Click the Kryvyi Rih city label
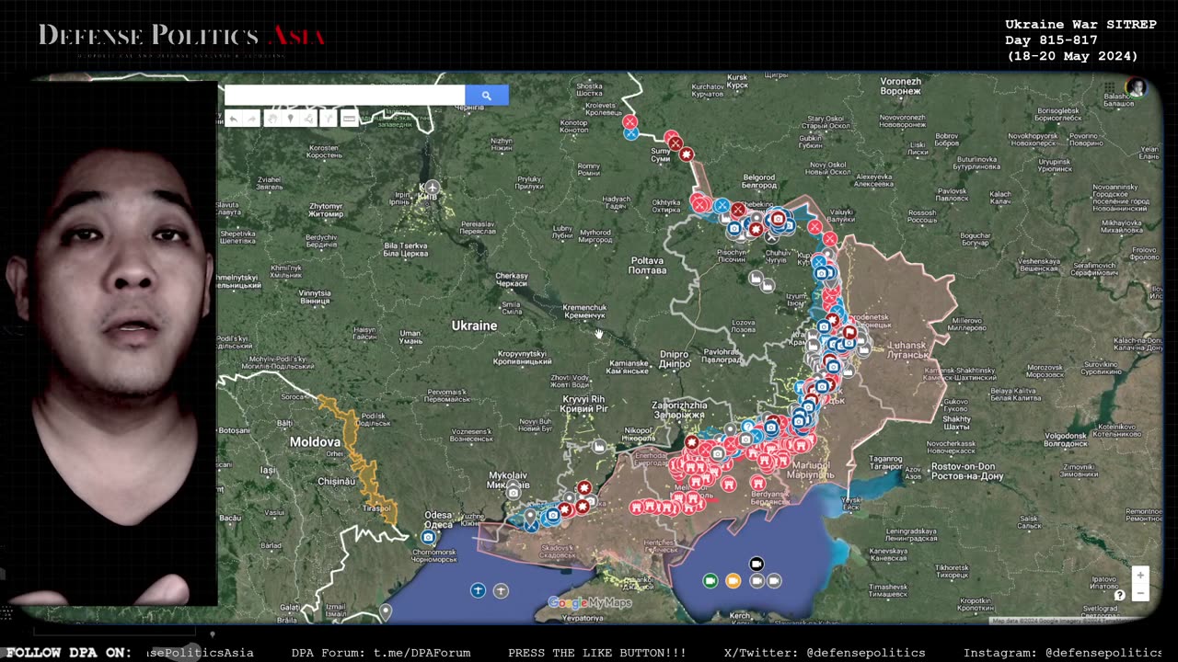Image resolution: width=1178 pixels, height=662 pixels. point(584,404)
